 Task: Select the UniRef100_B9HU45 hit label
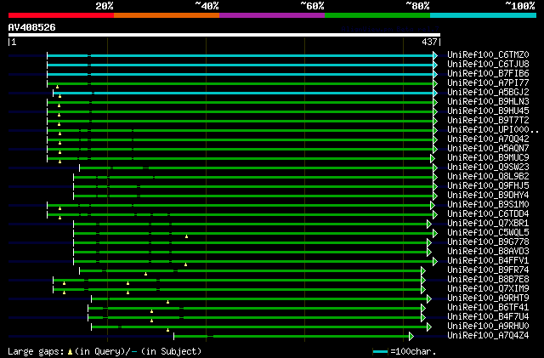tap(488, 111)
